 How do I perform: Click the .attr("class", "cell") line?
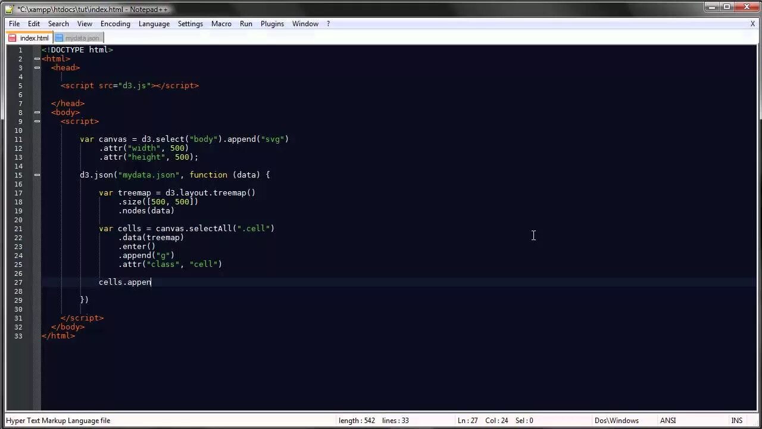click(x=170, y=265)
